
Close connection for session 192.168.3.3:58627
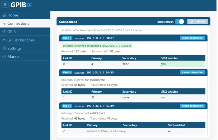(193, 38)
